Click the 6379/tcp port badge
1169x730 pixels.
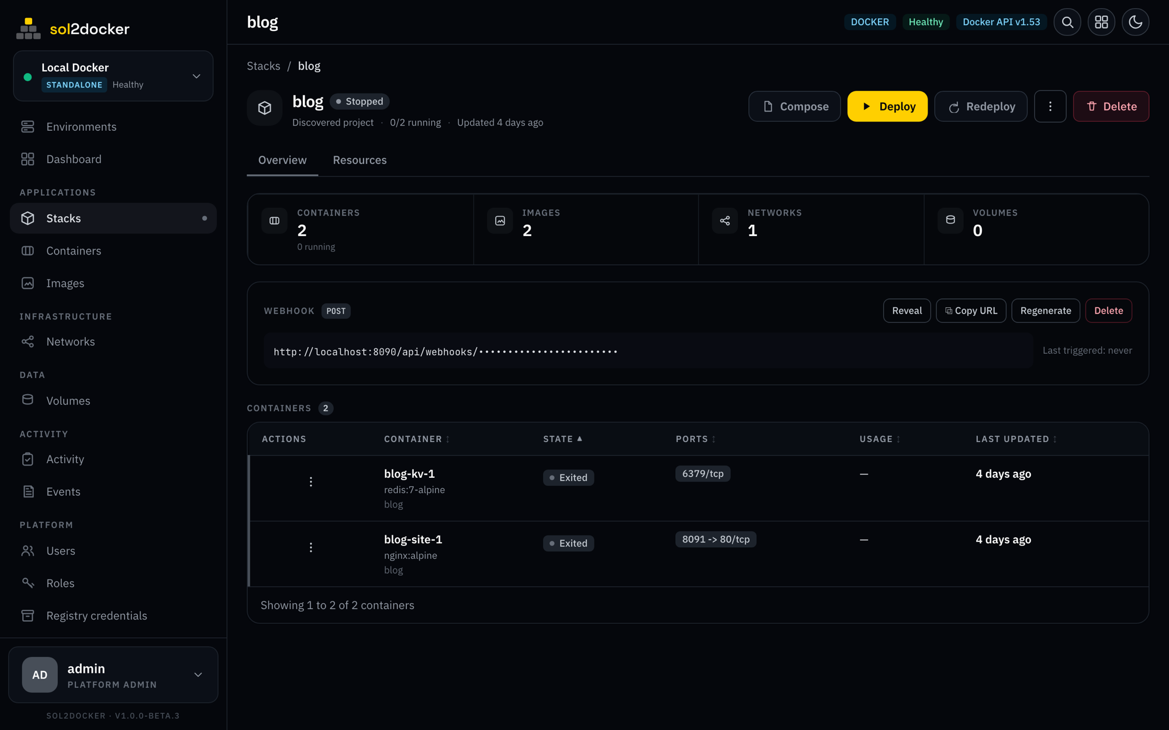703,474
